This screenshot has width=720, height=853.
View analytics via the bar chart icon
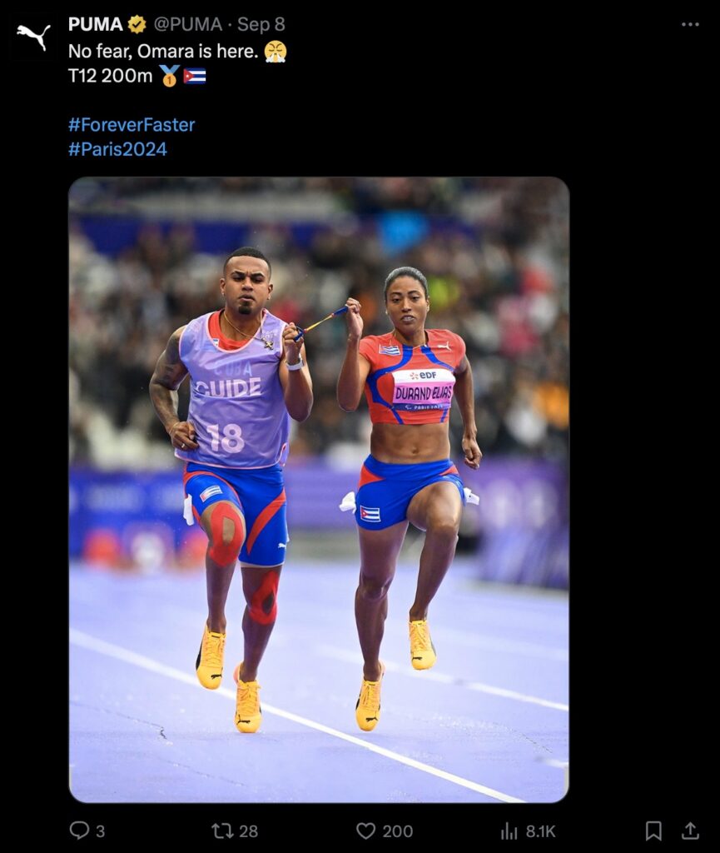click(509, 831)
